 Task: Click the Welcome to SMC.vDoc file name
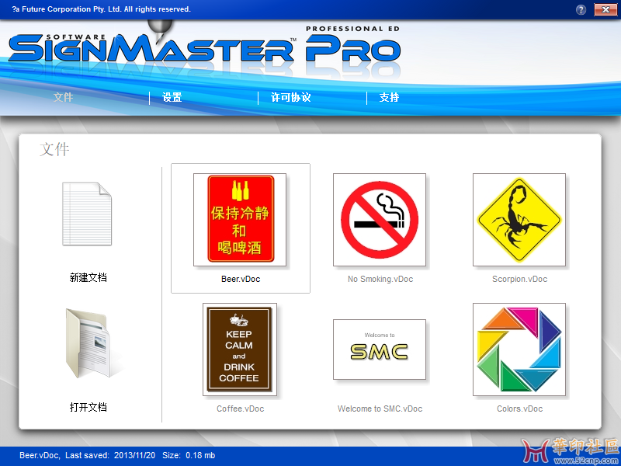[380, 409]
